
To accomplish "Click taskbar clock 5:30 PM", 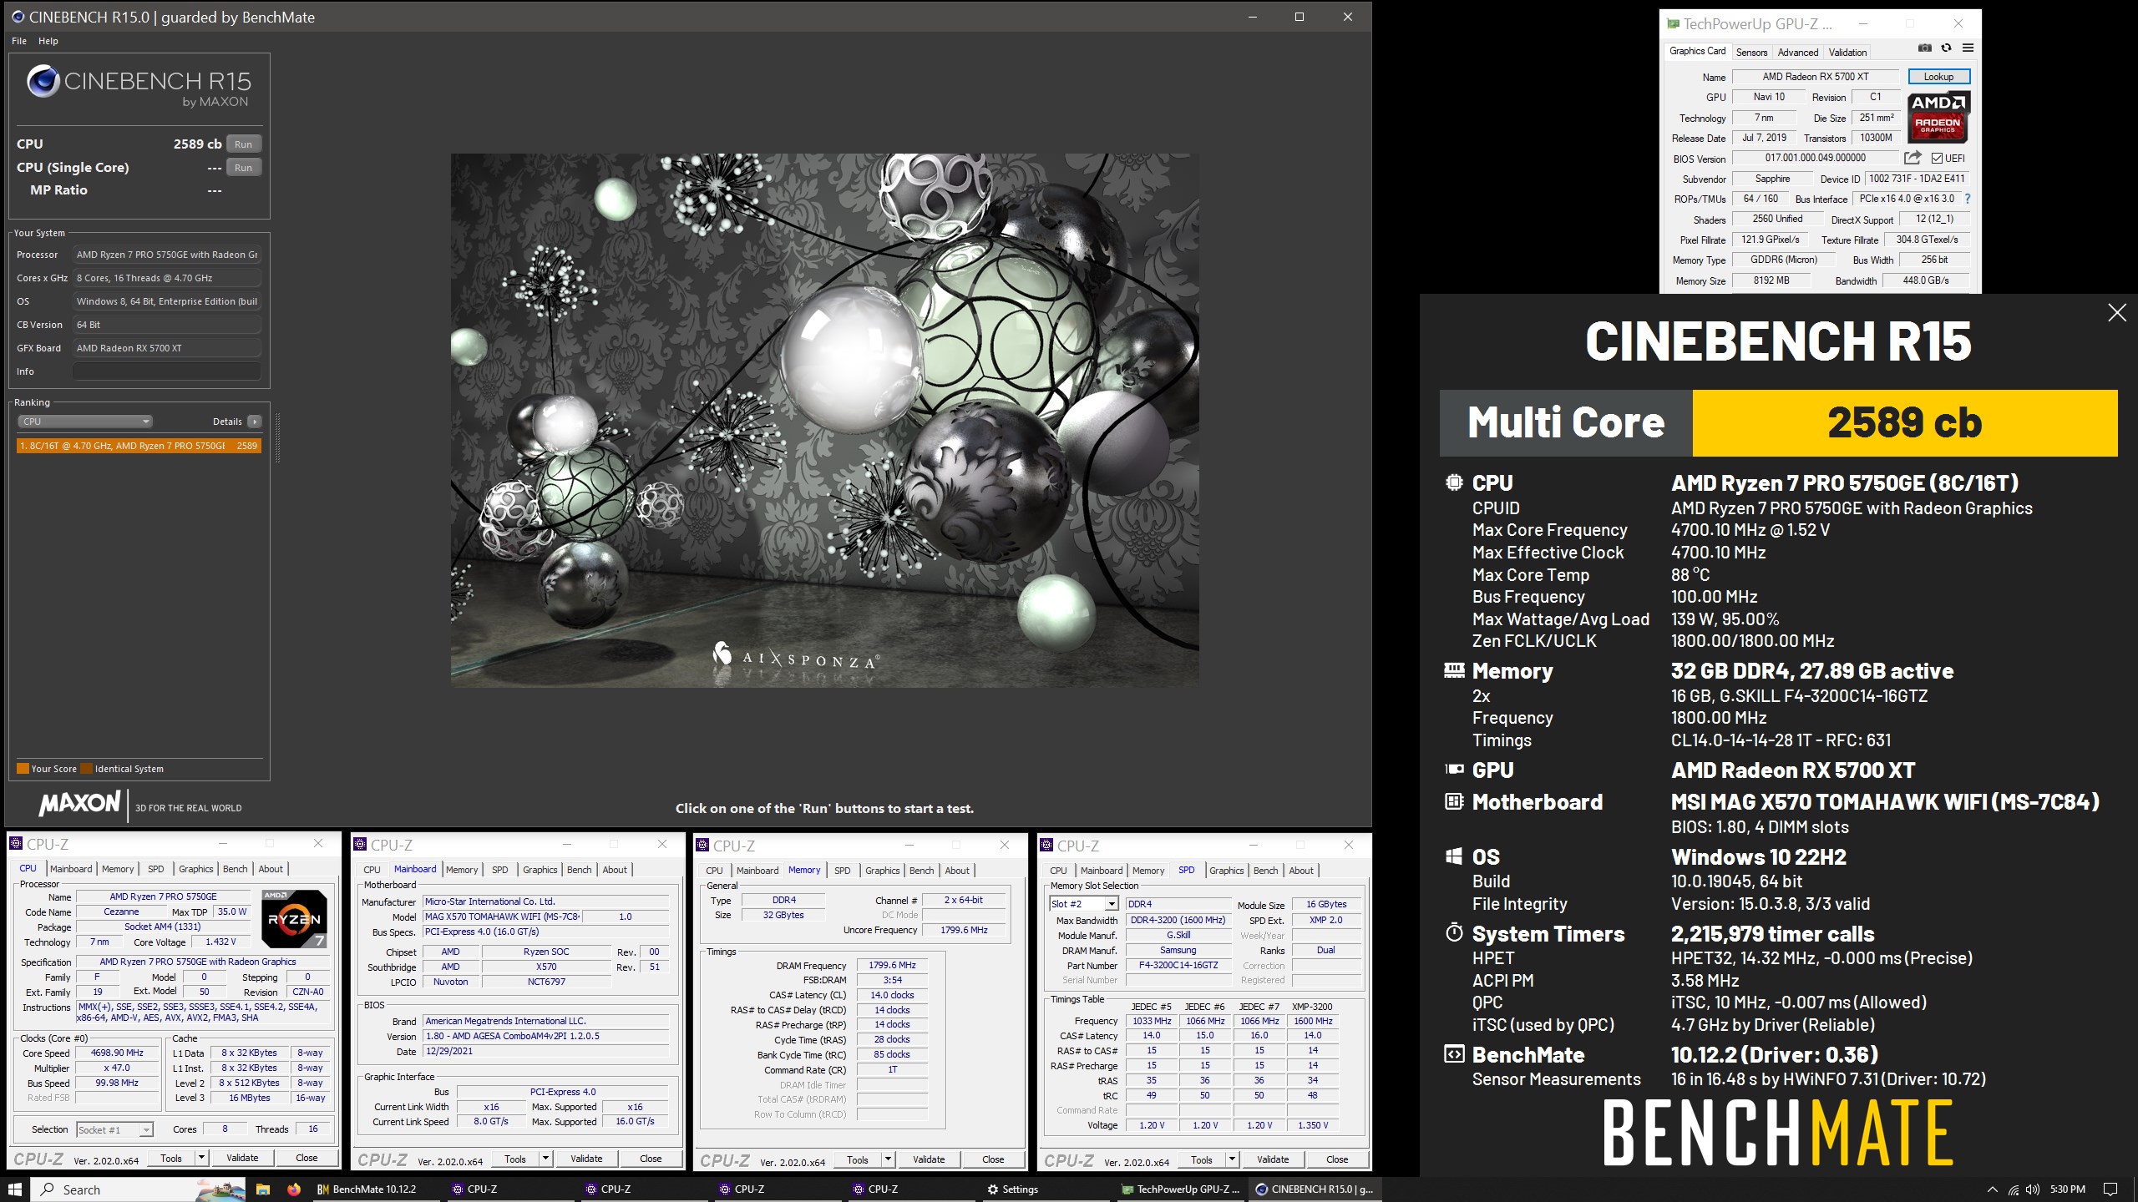I will tap(2067, 1189).
